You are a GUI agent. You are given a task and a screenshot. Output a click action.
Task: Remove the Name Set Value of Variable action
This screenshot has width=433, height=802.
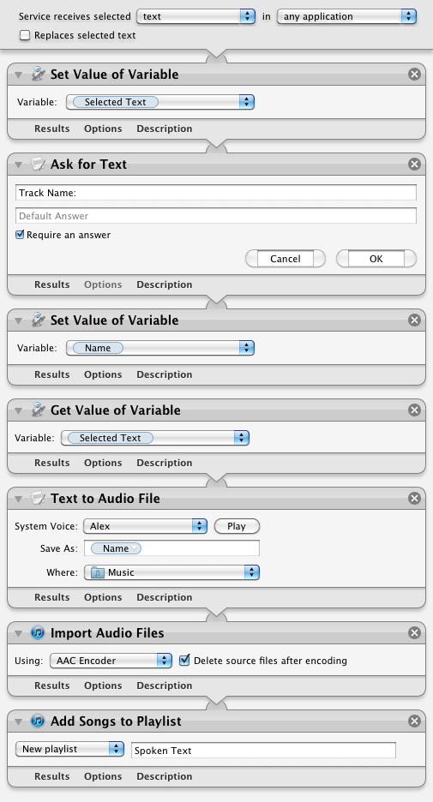415,320
